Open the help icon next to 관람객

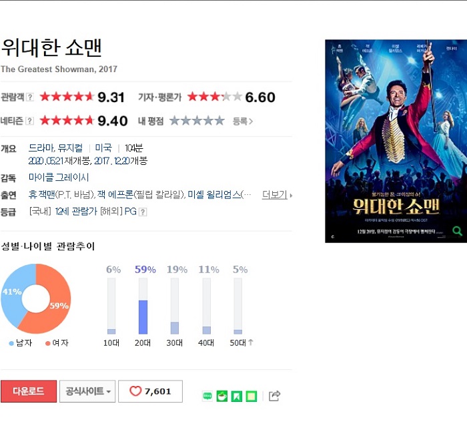pyautogui.click(x=30, y=97)
